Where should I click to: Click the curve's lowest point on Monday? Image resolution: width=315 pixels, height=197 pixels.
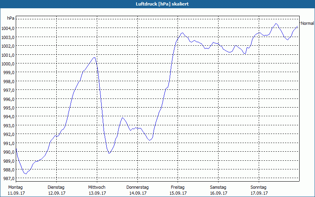click(x=26, y=174)
